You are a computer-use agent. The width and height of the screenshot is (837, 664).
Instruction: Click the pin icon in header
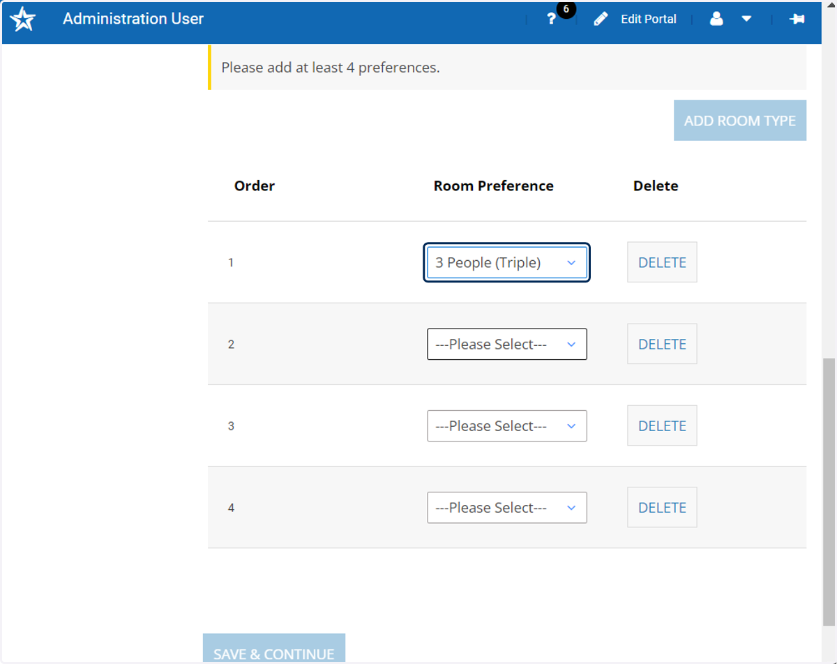tap(797, 20)
